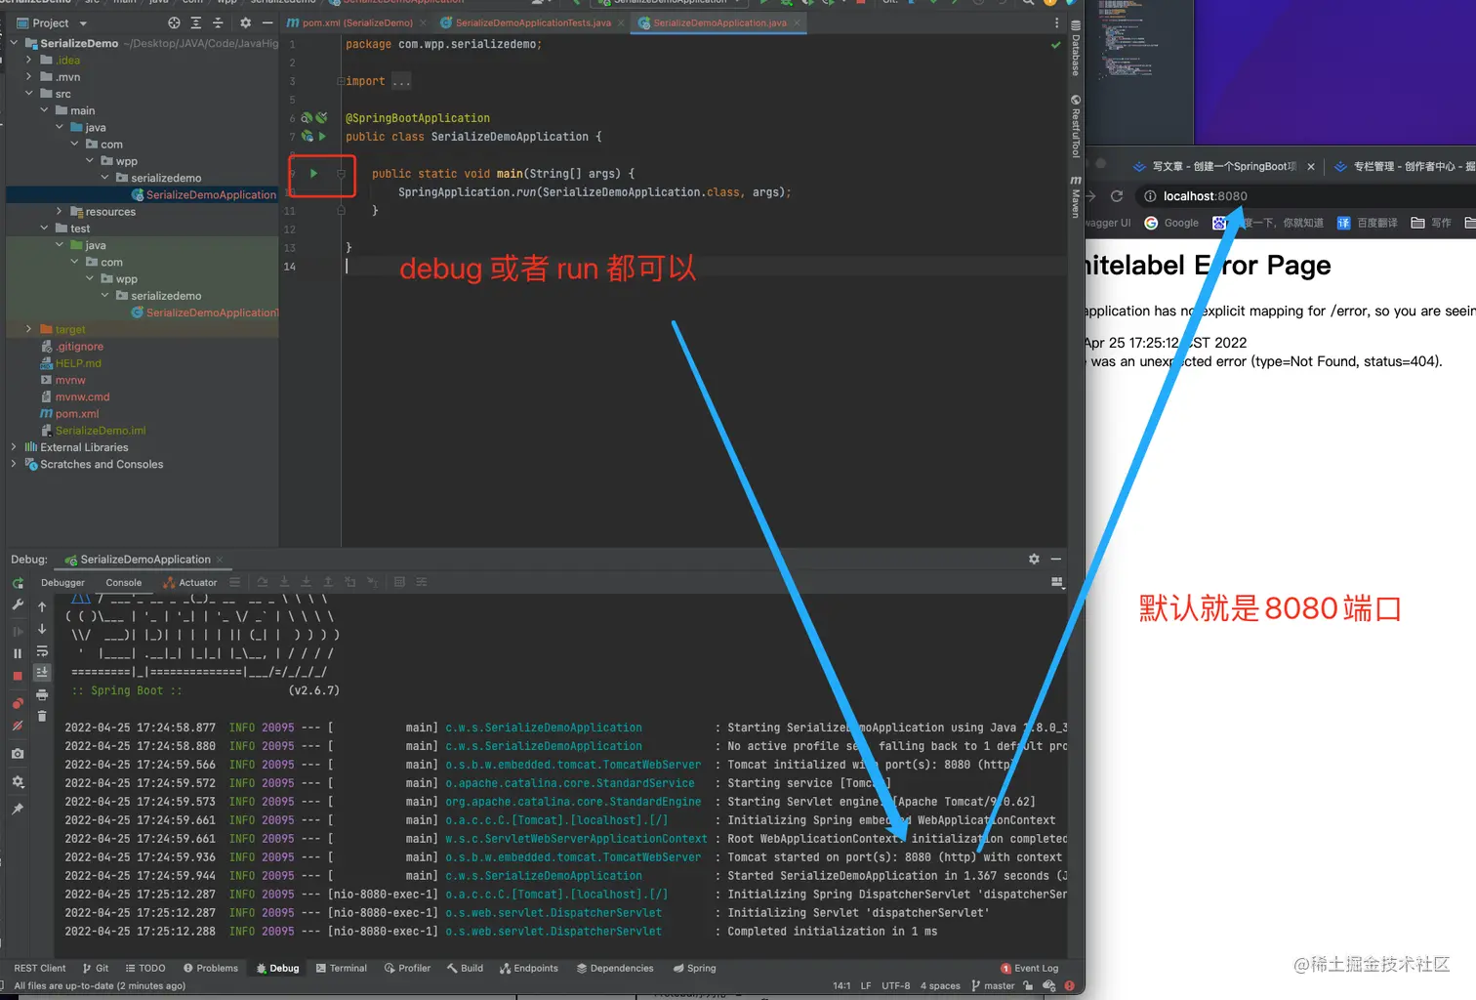Image resolution: width=1476 pixels, height=1000 pixels.
Task: Locate opened file in Project tree
Action: tap(174, 22)
